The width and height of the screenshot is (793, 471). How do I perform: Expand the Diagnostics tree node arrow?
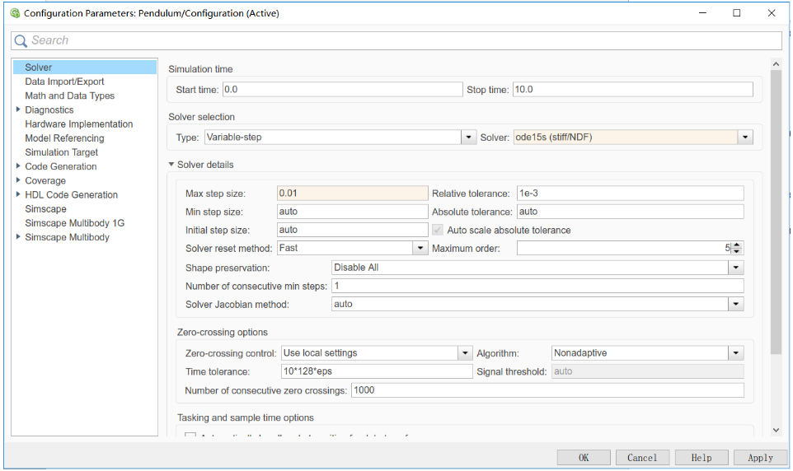(x=18, y=110)
